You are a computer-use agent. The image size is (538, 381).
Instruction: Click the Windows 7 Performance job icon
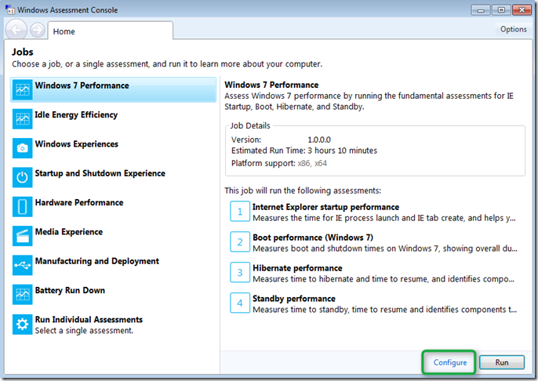pyautogui.click(x=22, y=89)
